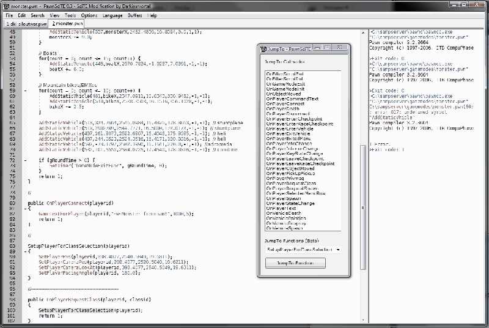This screenshot has width=489, height=328.
Task: Select the monster.pwn tab
Action: coord(68,23)
